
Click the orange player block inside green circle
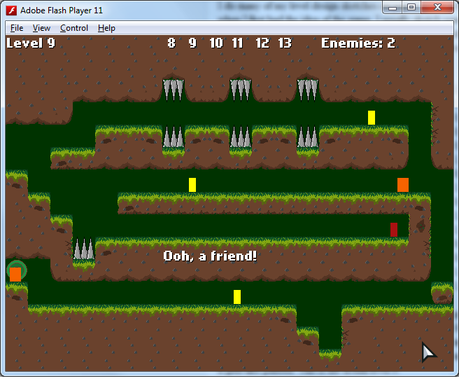15,274
